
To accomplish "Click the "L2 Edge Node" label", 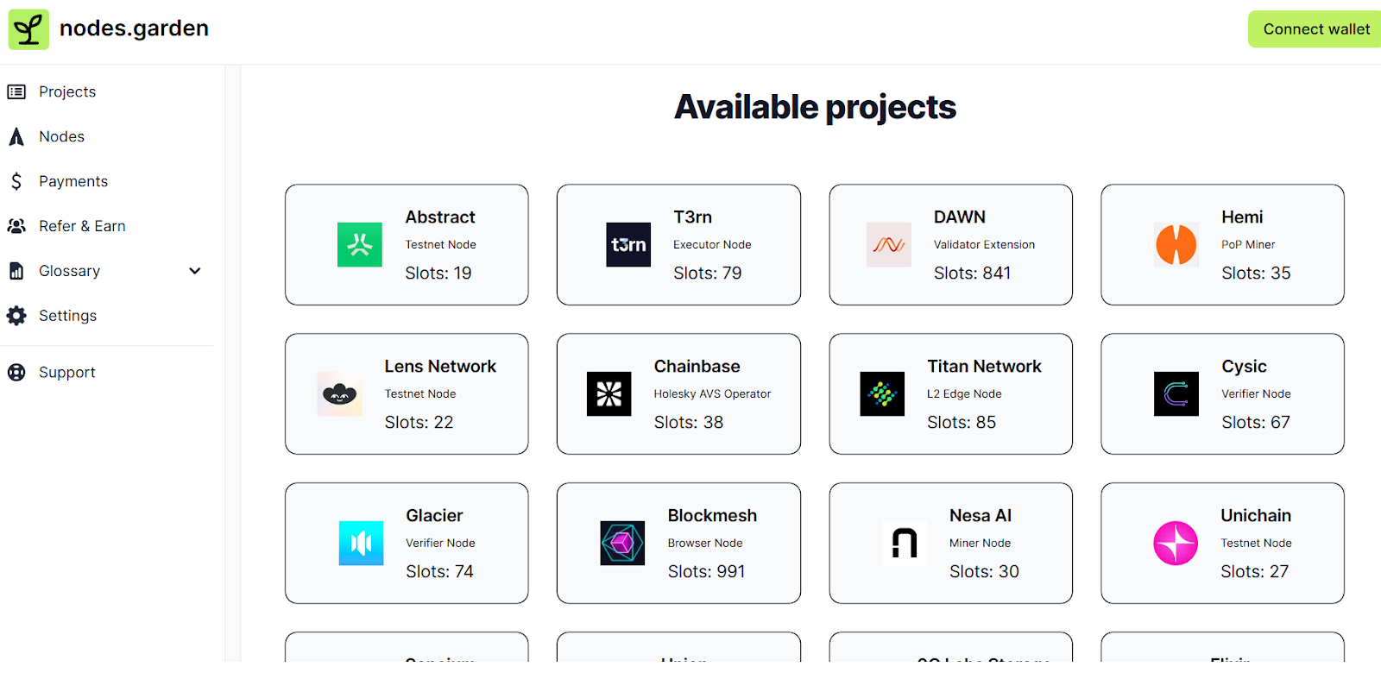I will [x=964, y=394].
